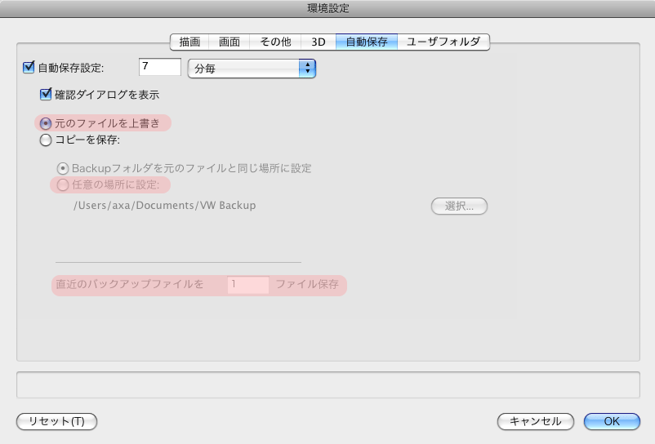Select 元のファイルを上書き radio option
The image size is (655, 444).
click(x=46, y=123)
